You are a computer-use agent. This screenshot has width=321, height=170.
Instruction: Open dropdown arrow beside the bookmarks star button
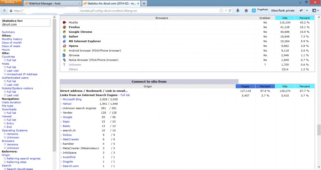coord(318,11)
